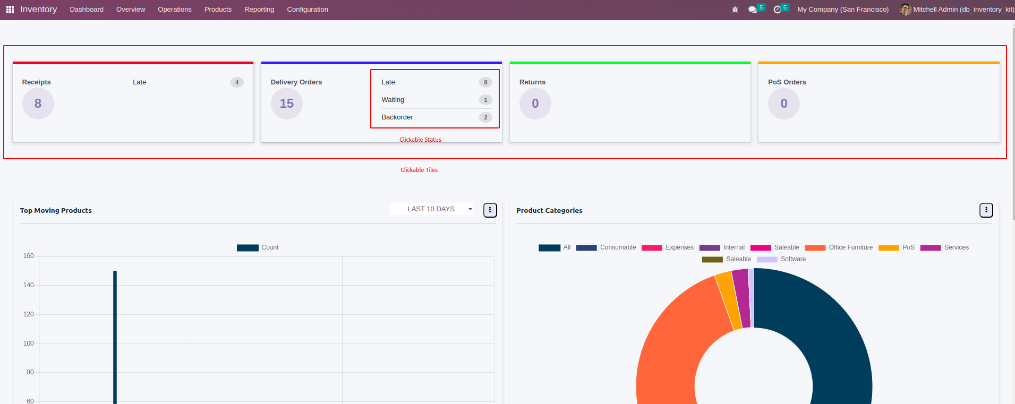Toggle the Office Furniture legend swatch

pyautogui.click(x=815, y=248)
